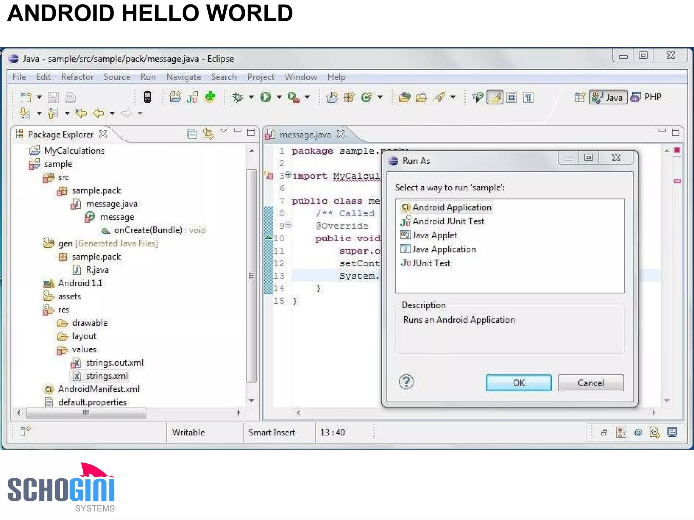Close the Package Explorer view tab X
Image resolution: width=694 pixels, height=520 pixels.
[103, 134]
